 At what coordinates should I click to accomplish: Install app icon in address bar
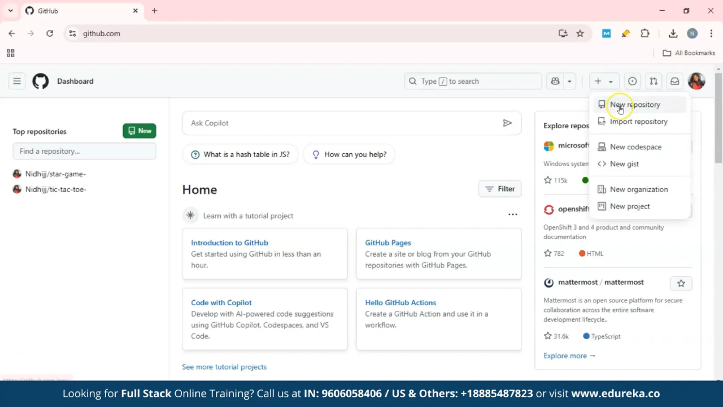(x=563, y=34)
